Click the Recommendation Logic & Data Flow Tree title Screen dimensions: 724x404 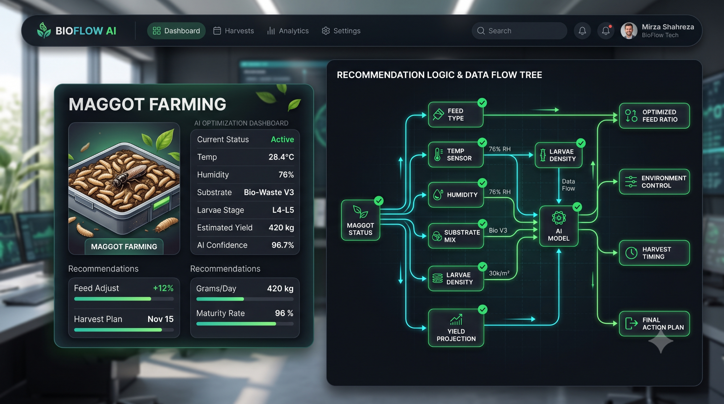tap(439, 75)
